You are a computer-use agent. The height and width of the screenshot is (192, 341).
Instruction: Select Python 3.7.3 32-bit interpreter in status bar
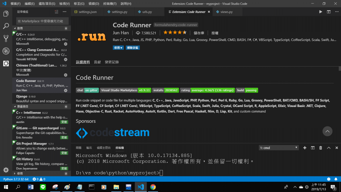pos(16,179)
